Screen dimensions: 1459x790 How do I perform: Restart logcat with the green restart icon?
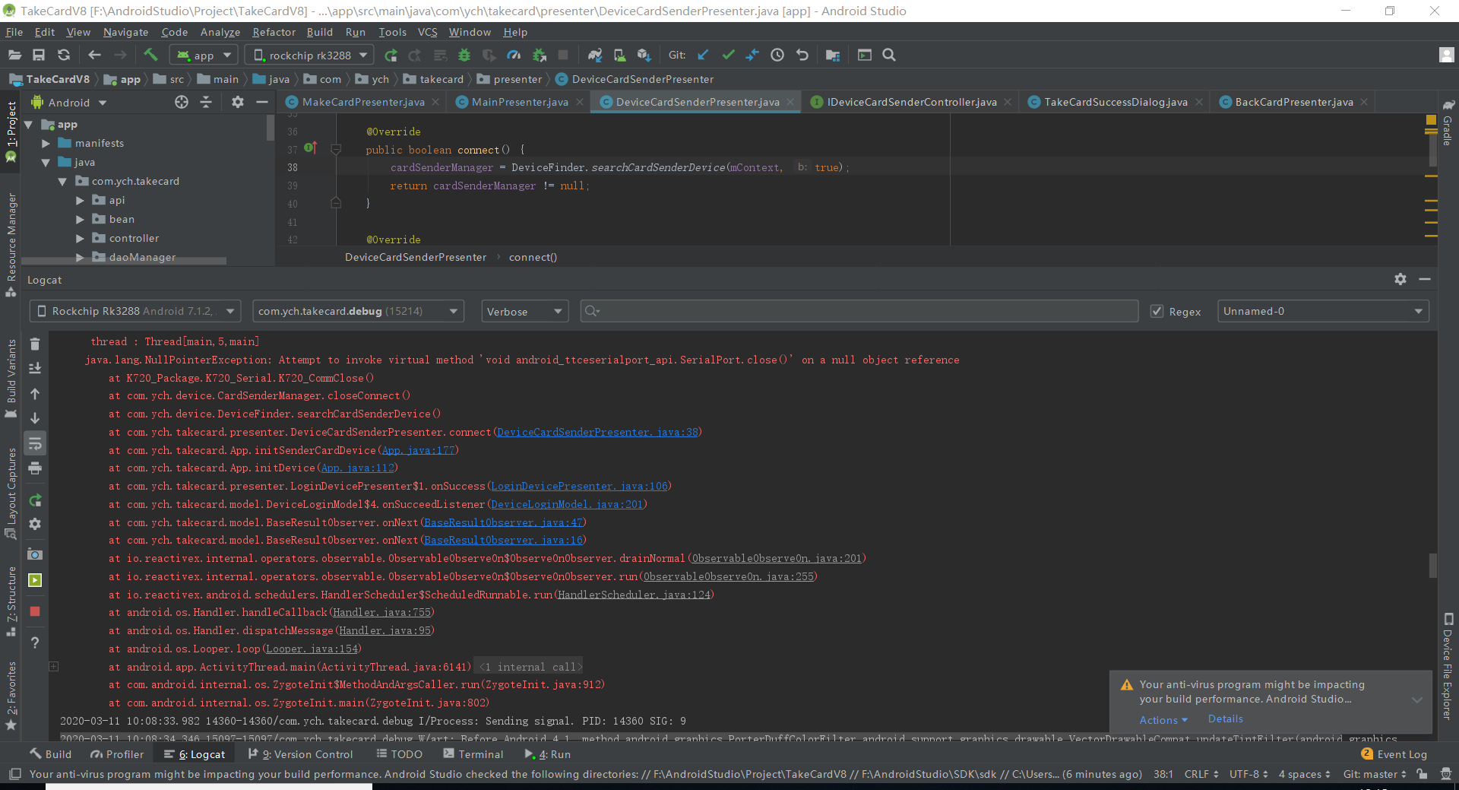coord(35,500)
